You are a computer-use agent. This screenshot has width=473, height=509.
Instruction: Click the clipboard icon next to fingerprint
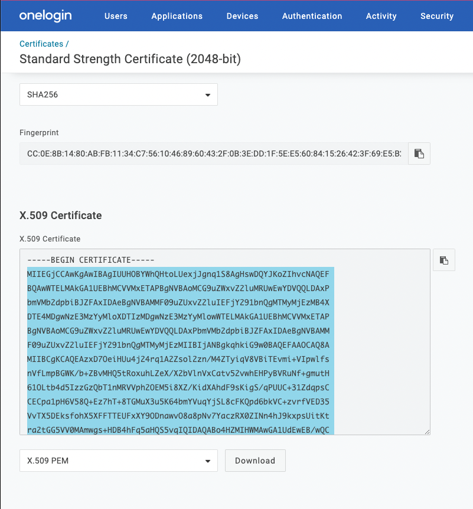click(419, 154)
